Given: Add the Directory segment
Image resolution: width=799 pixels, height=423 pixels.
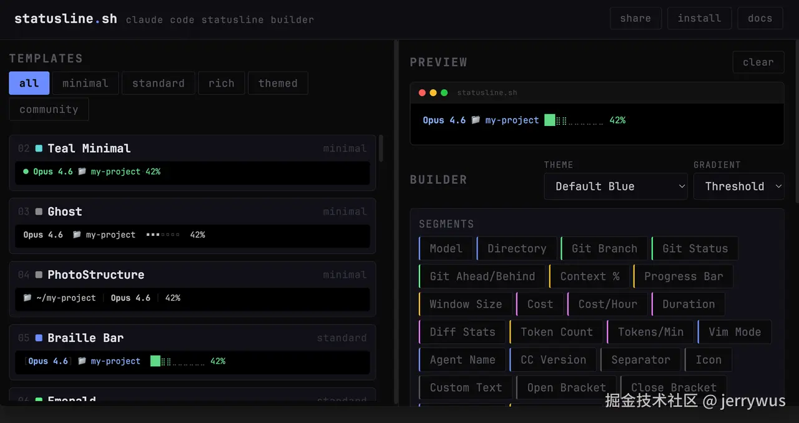Looking at the screenshot, I should pyautogui.click(x=517, y=248).
